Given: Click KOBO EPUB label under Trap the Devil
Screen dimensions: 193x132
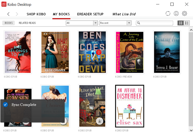Looking at the screenshot, I should [84, 77].
